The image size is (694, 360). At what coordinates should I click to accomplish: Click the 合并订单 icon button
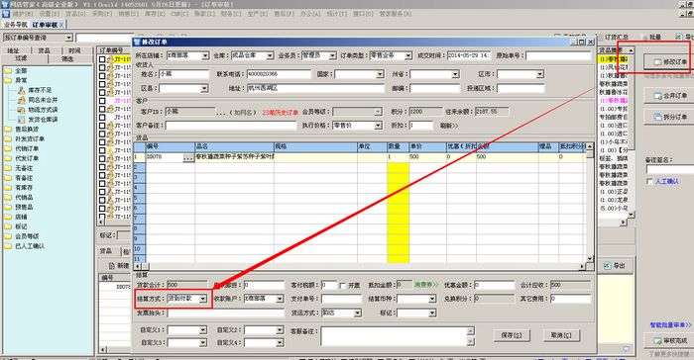point(670,95)
